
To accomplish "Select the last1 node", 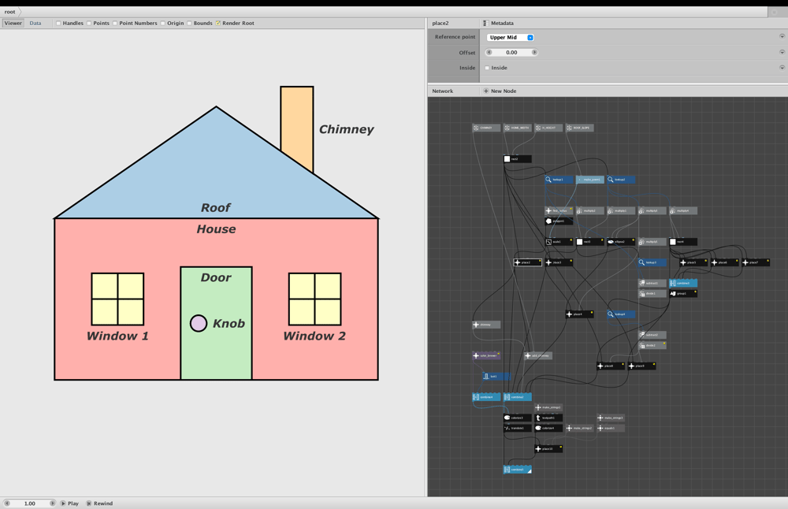I will [496, 377].
